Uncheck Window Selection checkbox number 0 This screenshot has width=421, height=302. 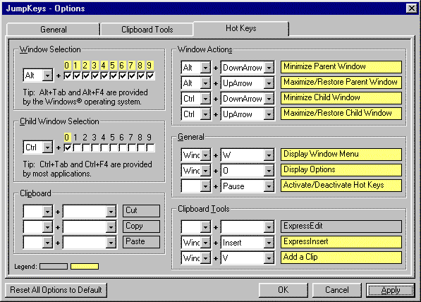click(68, 75)
